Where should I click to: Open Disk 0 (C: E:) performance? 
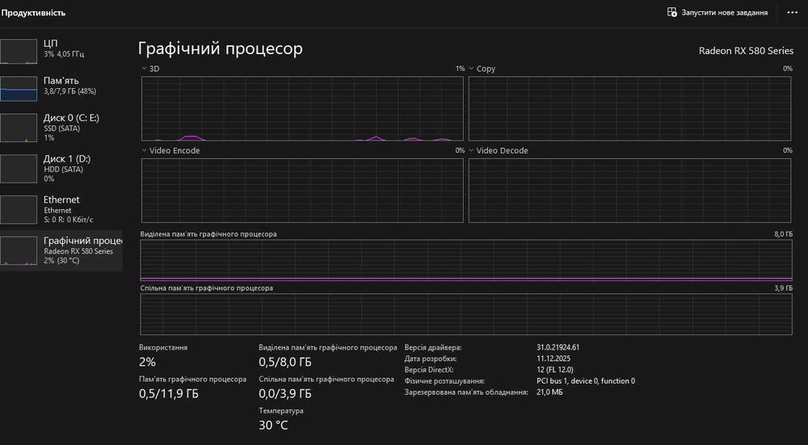pos(61,128)
